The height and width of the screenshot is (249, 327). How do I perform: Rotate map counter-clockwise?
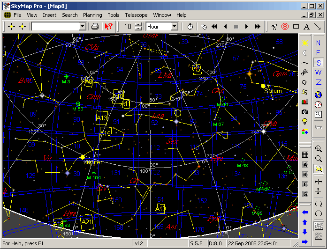(x=318, y=213)
